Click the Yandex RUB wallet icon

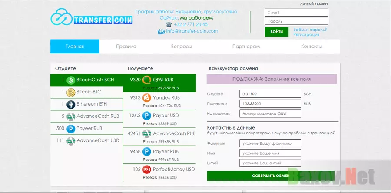[x=147, y=98]
